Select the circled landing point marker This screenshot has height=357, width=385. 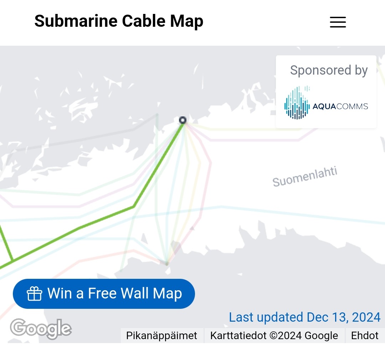(183, 120)
